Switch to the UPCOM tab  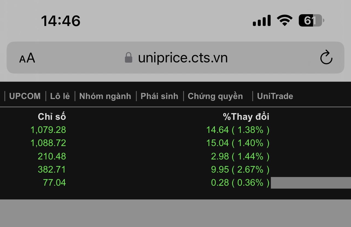coord(25,96)
